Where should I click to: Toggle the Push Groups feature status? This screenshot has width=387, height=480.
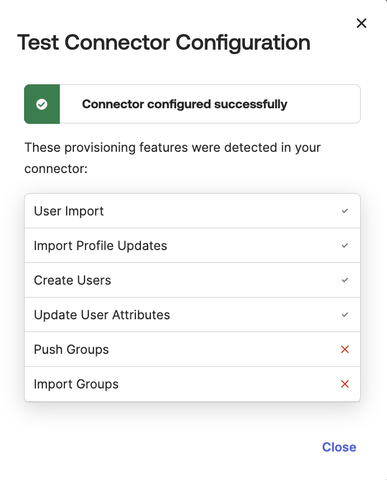(x=345, y=349)
